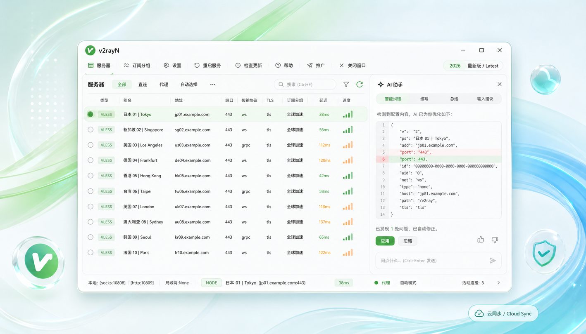Click orange signal bars for fr10.example.com
Screen dimensions: 586x334
coord(348,252)
